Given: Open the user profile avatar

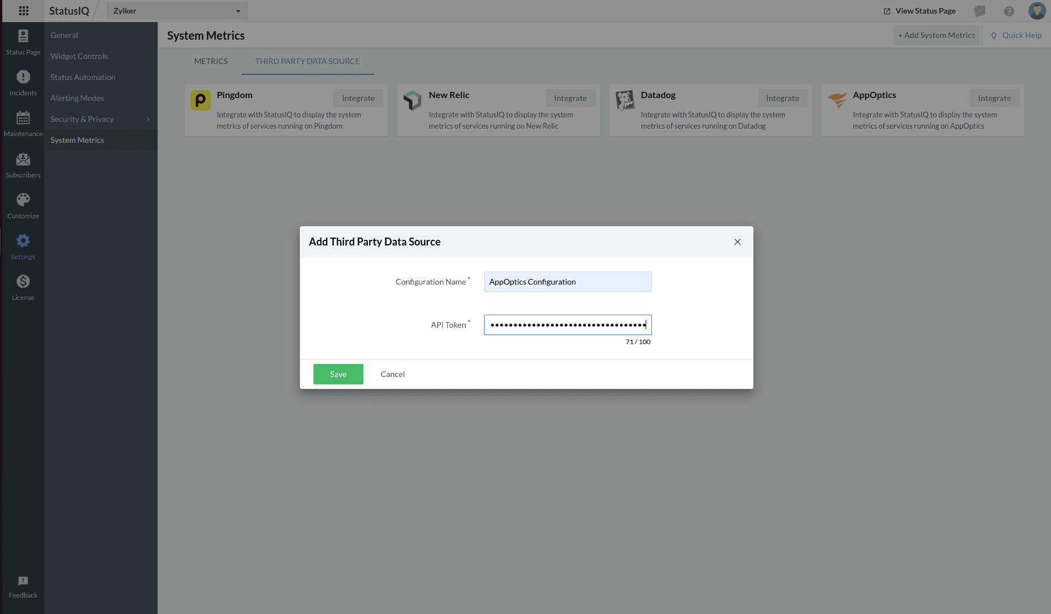Looking at the screenshot, I should [1037, 11].
